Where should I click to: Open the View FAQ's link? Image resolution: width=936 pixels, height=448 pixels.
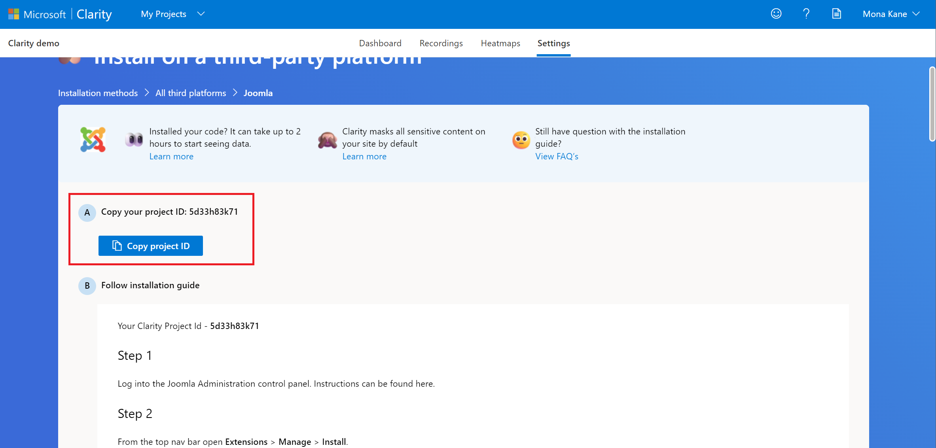click(x=557, y=156)
